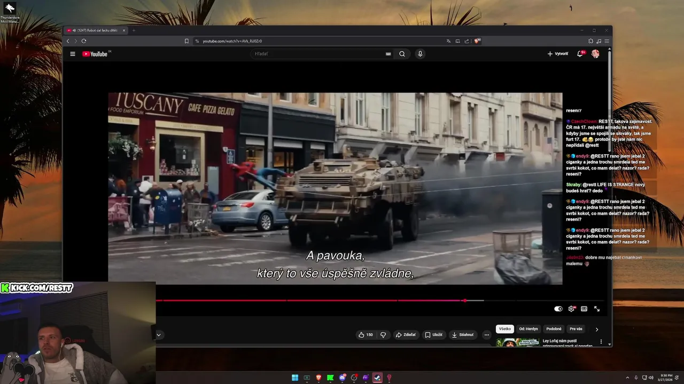Switch to theater mode icon
This screenshot has width=684, height=384.
(584, 309)
